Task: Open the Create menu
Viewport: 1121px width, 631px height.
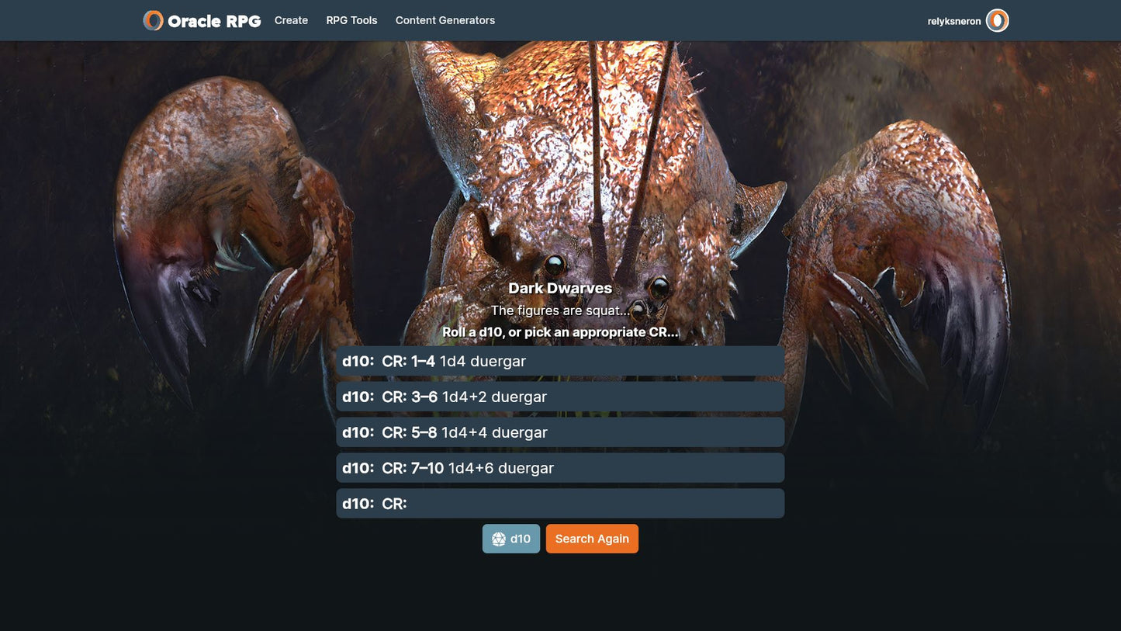Action: (291, 20)
